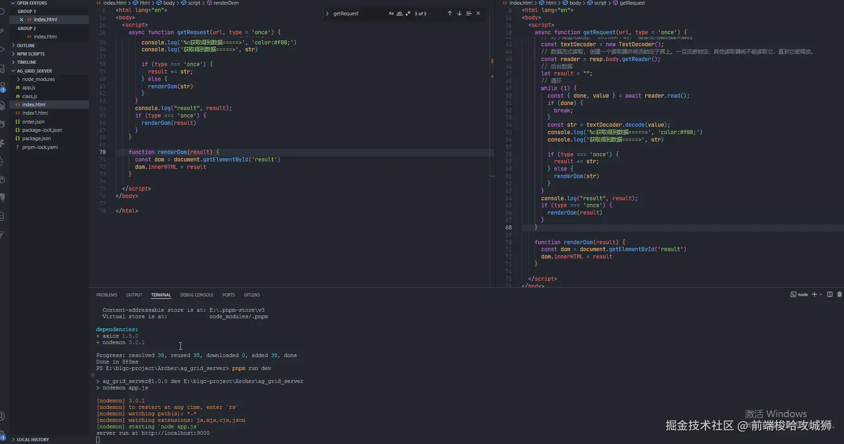The height and width of the screenshot is (444, 844).
Task: Expand the OUTLINE section
Action: click(26, 45)
